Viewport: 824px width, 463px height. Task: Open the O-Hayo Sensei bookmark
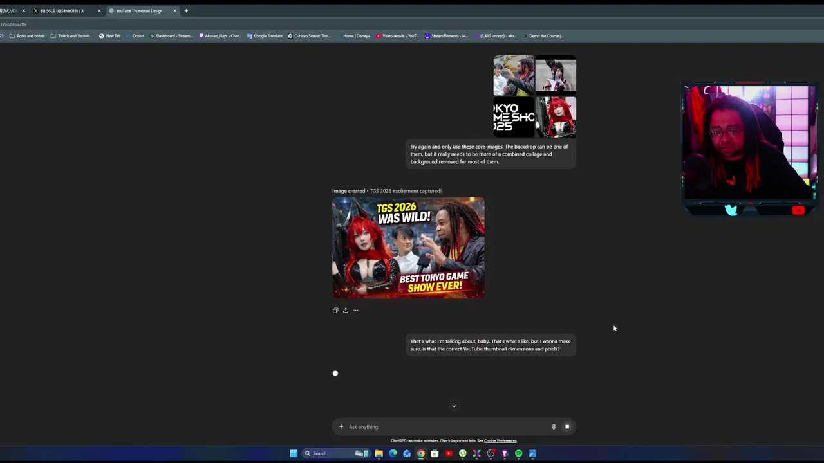coord(309,36)
